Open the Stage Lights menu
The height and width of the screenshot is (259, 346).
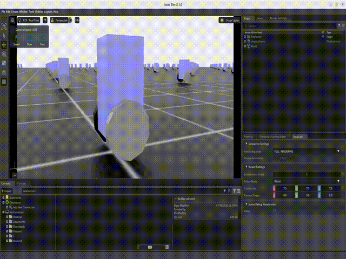[230, 20]
